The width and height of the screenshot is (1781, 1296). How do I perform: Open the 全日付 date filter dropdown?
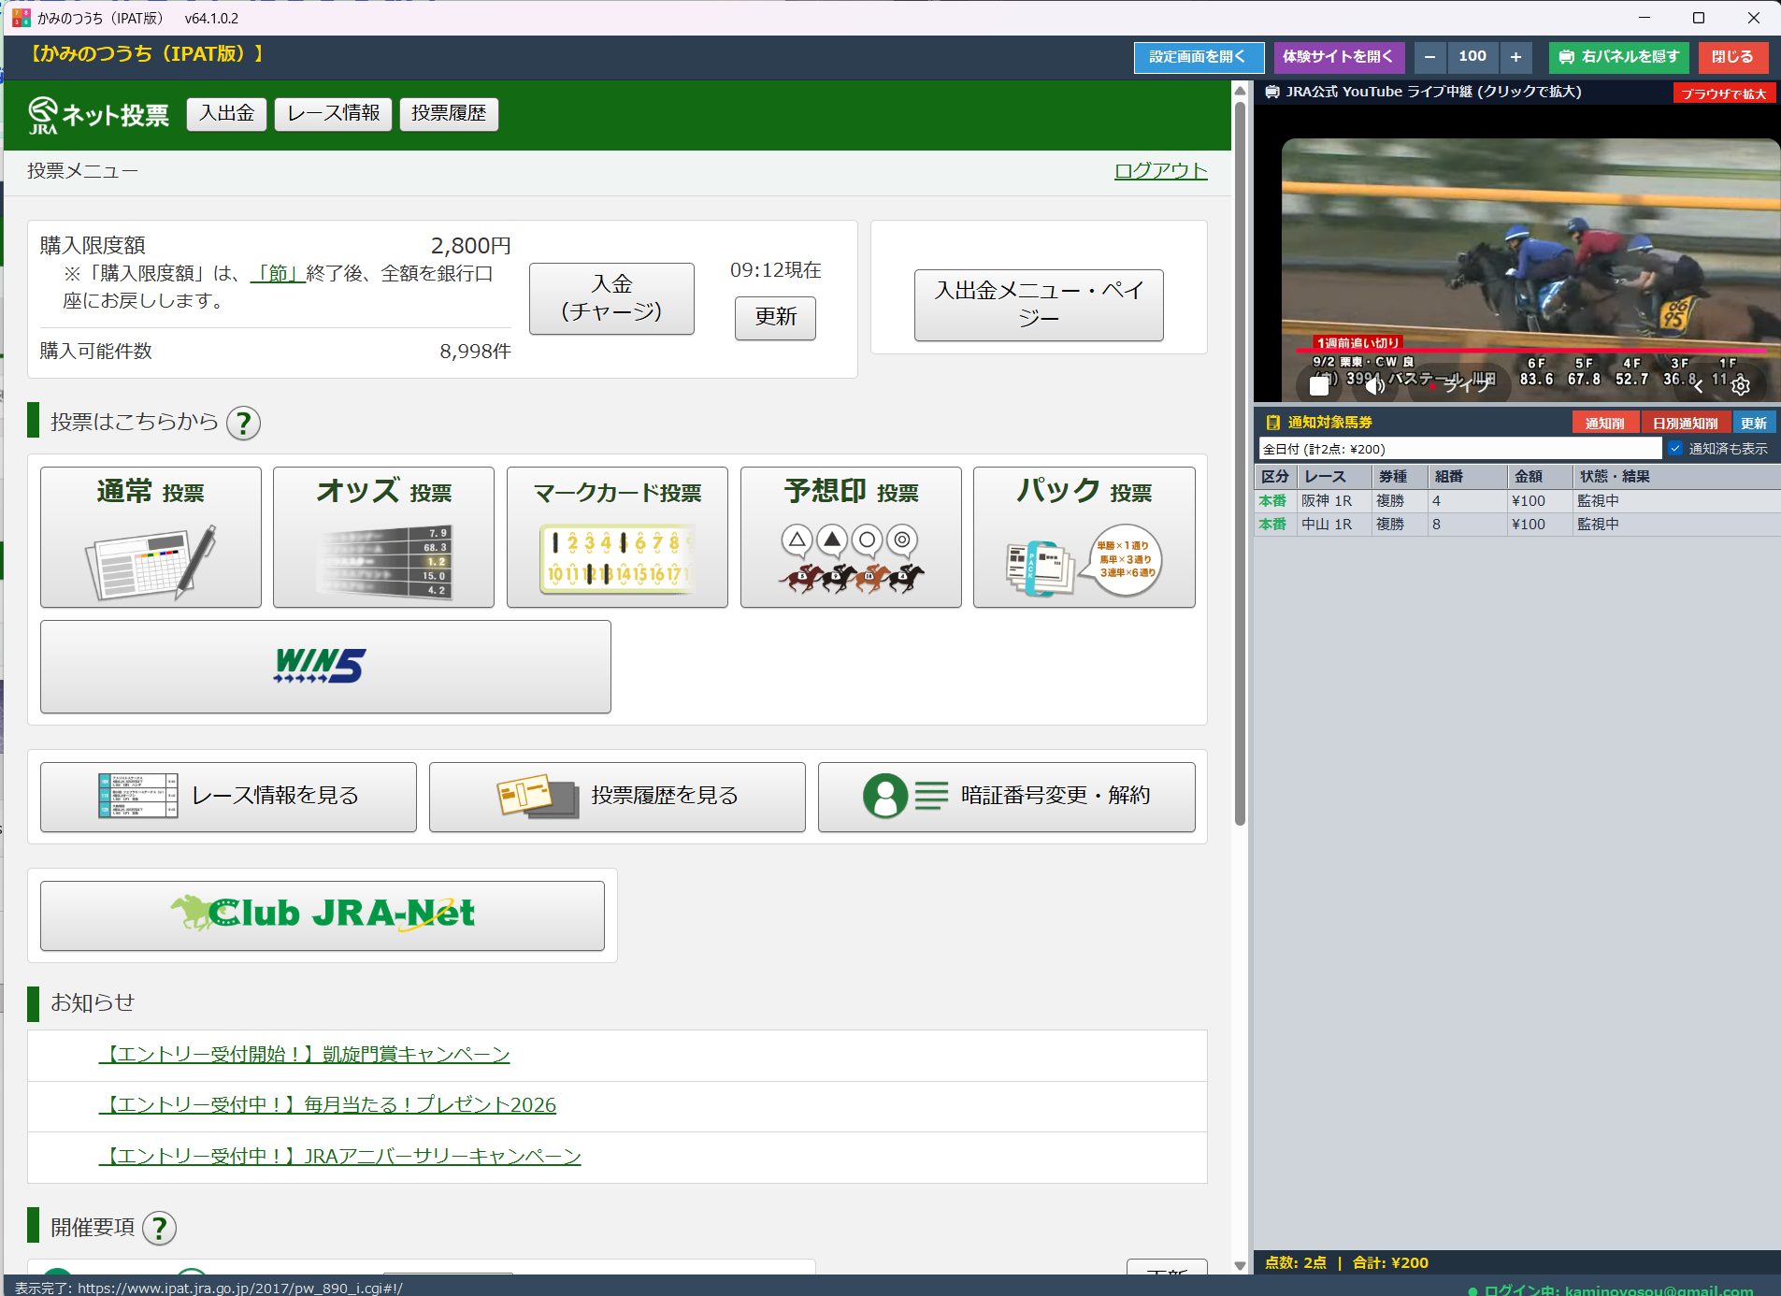(1460, 449)
